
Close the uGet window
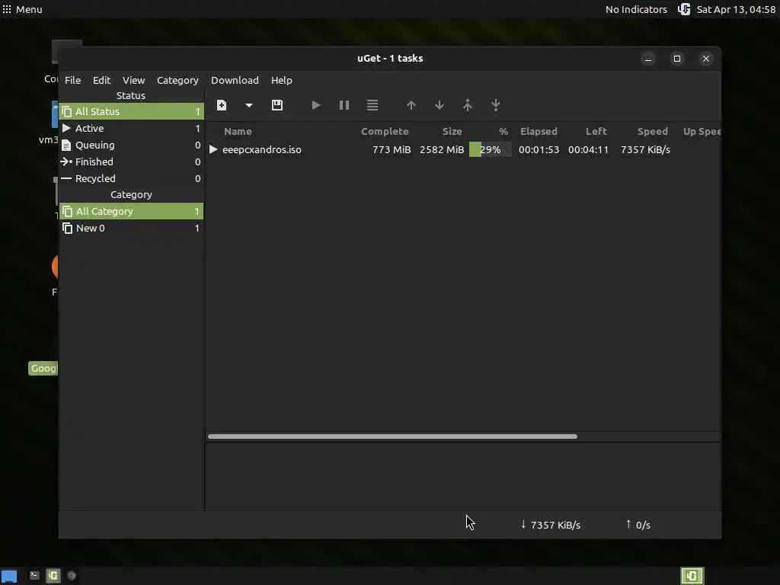[x=706, y=59]
